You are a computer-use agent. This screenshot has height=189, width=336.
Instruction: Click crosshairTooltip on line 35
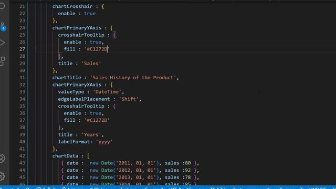pyautogui.click(x=81, y=106)
